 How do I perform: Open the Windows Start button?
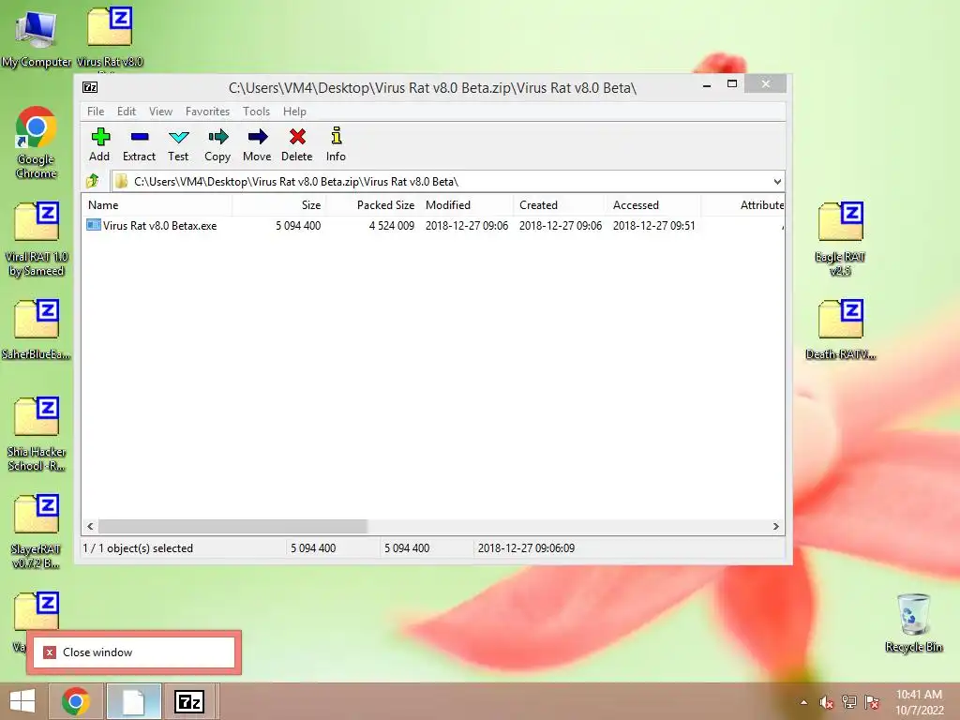[22, 701]
